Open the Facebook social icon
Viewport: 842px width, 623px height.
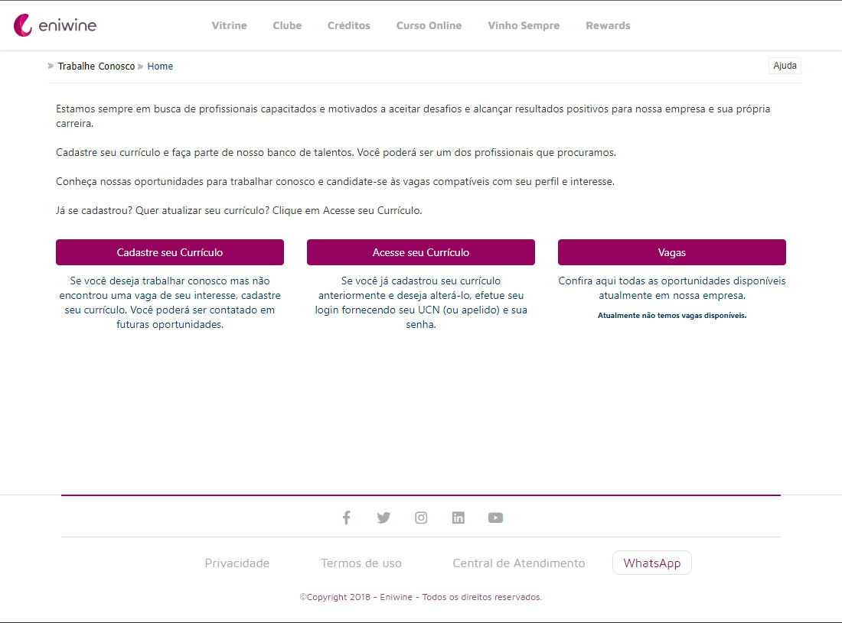coord(346,518)
